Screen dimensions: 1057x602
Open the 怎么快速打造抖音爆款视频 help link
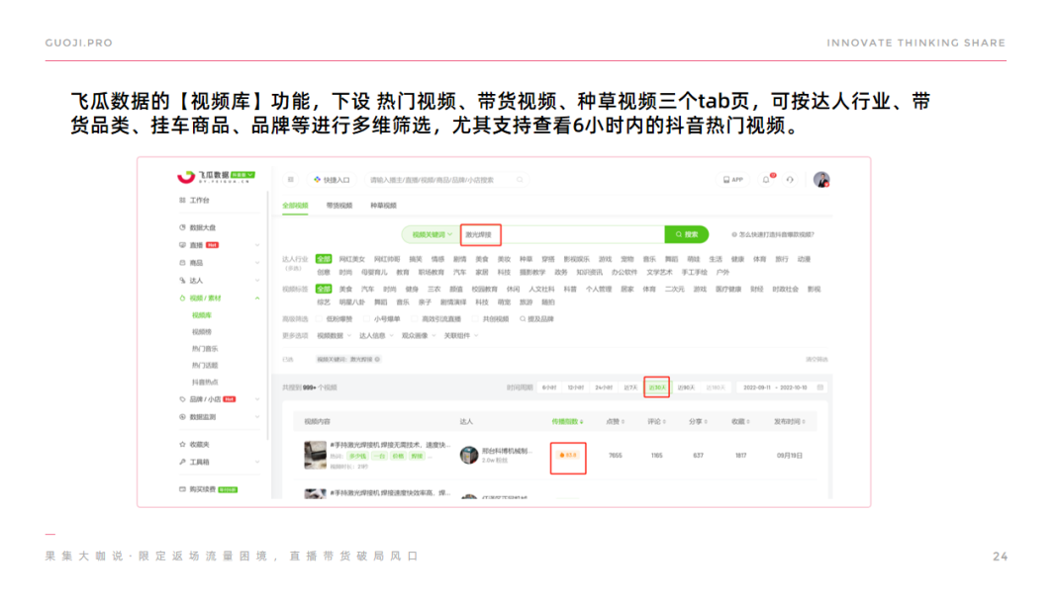point(777,234)
